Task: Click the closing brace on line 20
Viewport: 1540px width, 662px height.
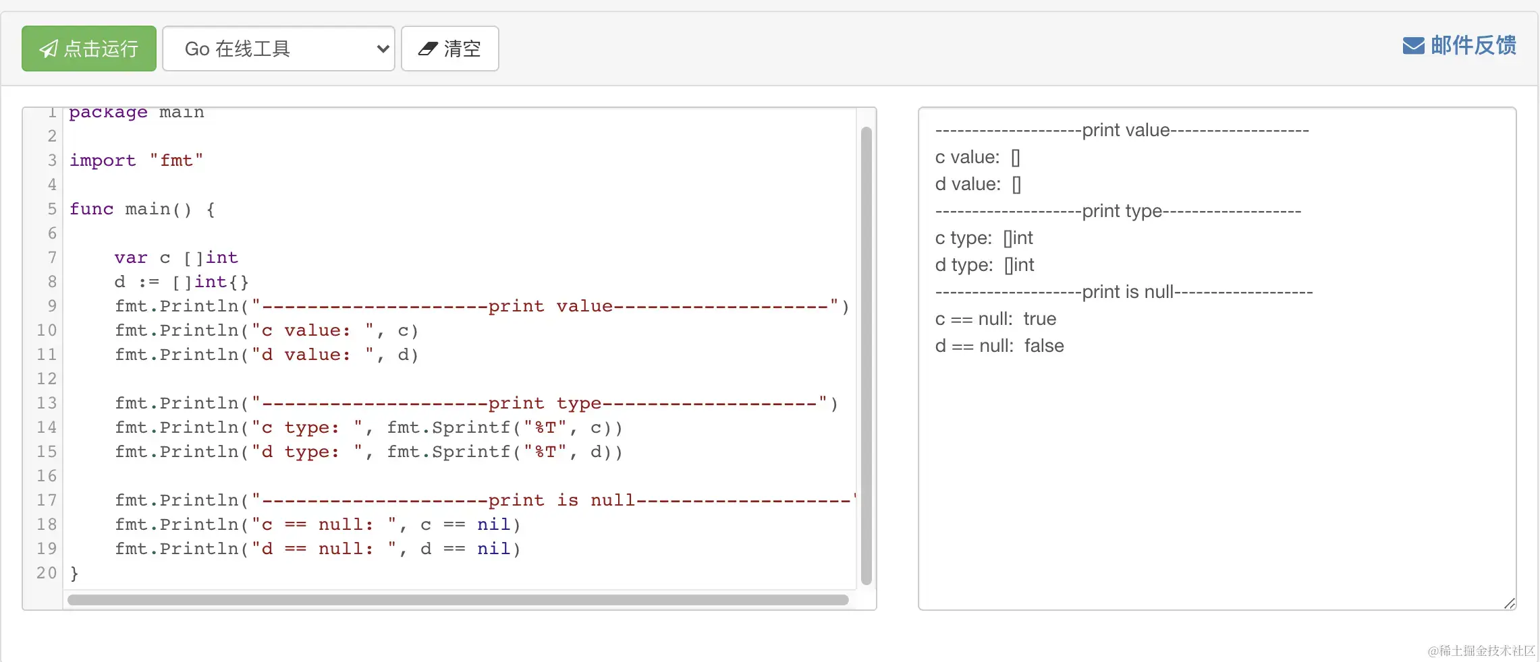Action: [74, 573]
